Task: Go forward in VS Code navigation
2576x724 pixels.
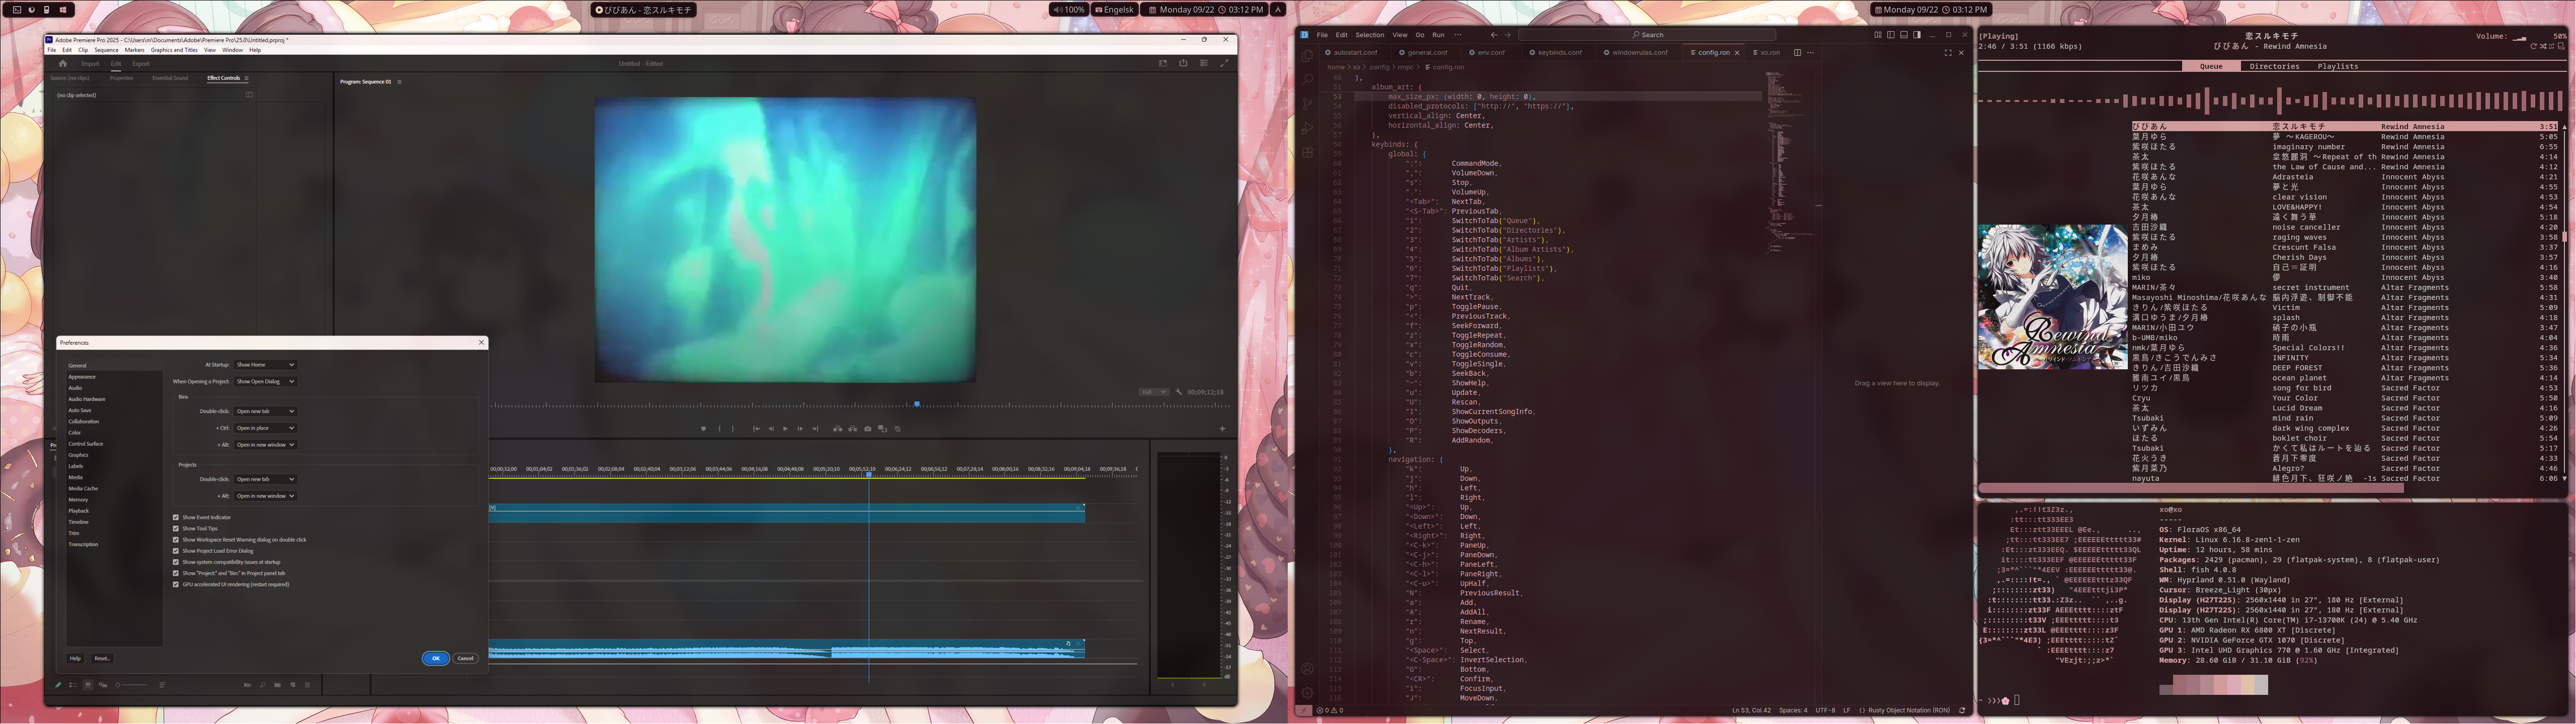Action: (x=1508, y=35)
